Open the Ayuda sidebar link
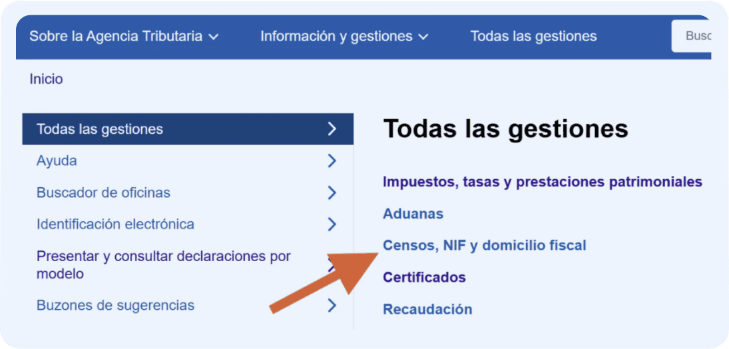729x349 pixels. click(57, 161)
